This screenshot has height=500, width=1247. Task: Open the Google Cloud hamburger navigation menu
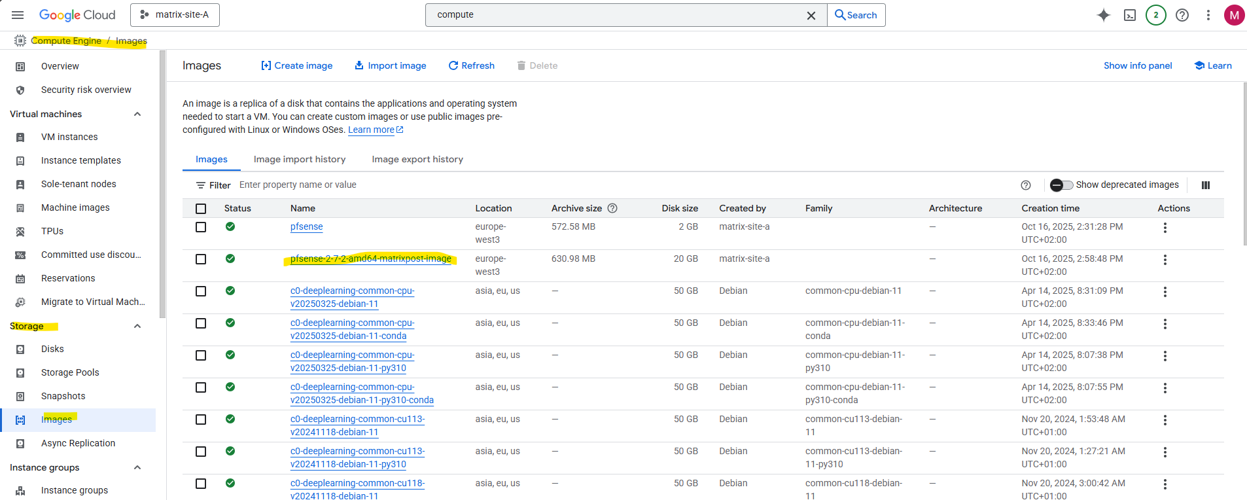pyautogui.click(x=18, y=15)
